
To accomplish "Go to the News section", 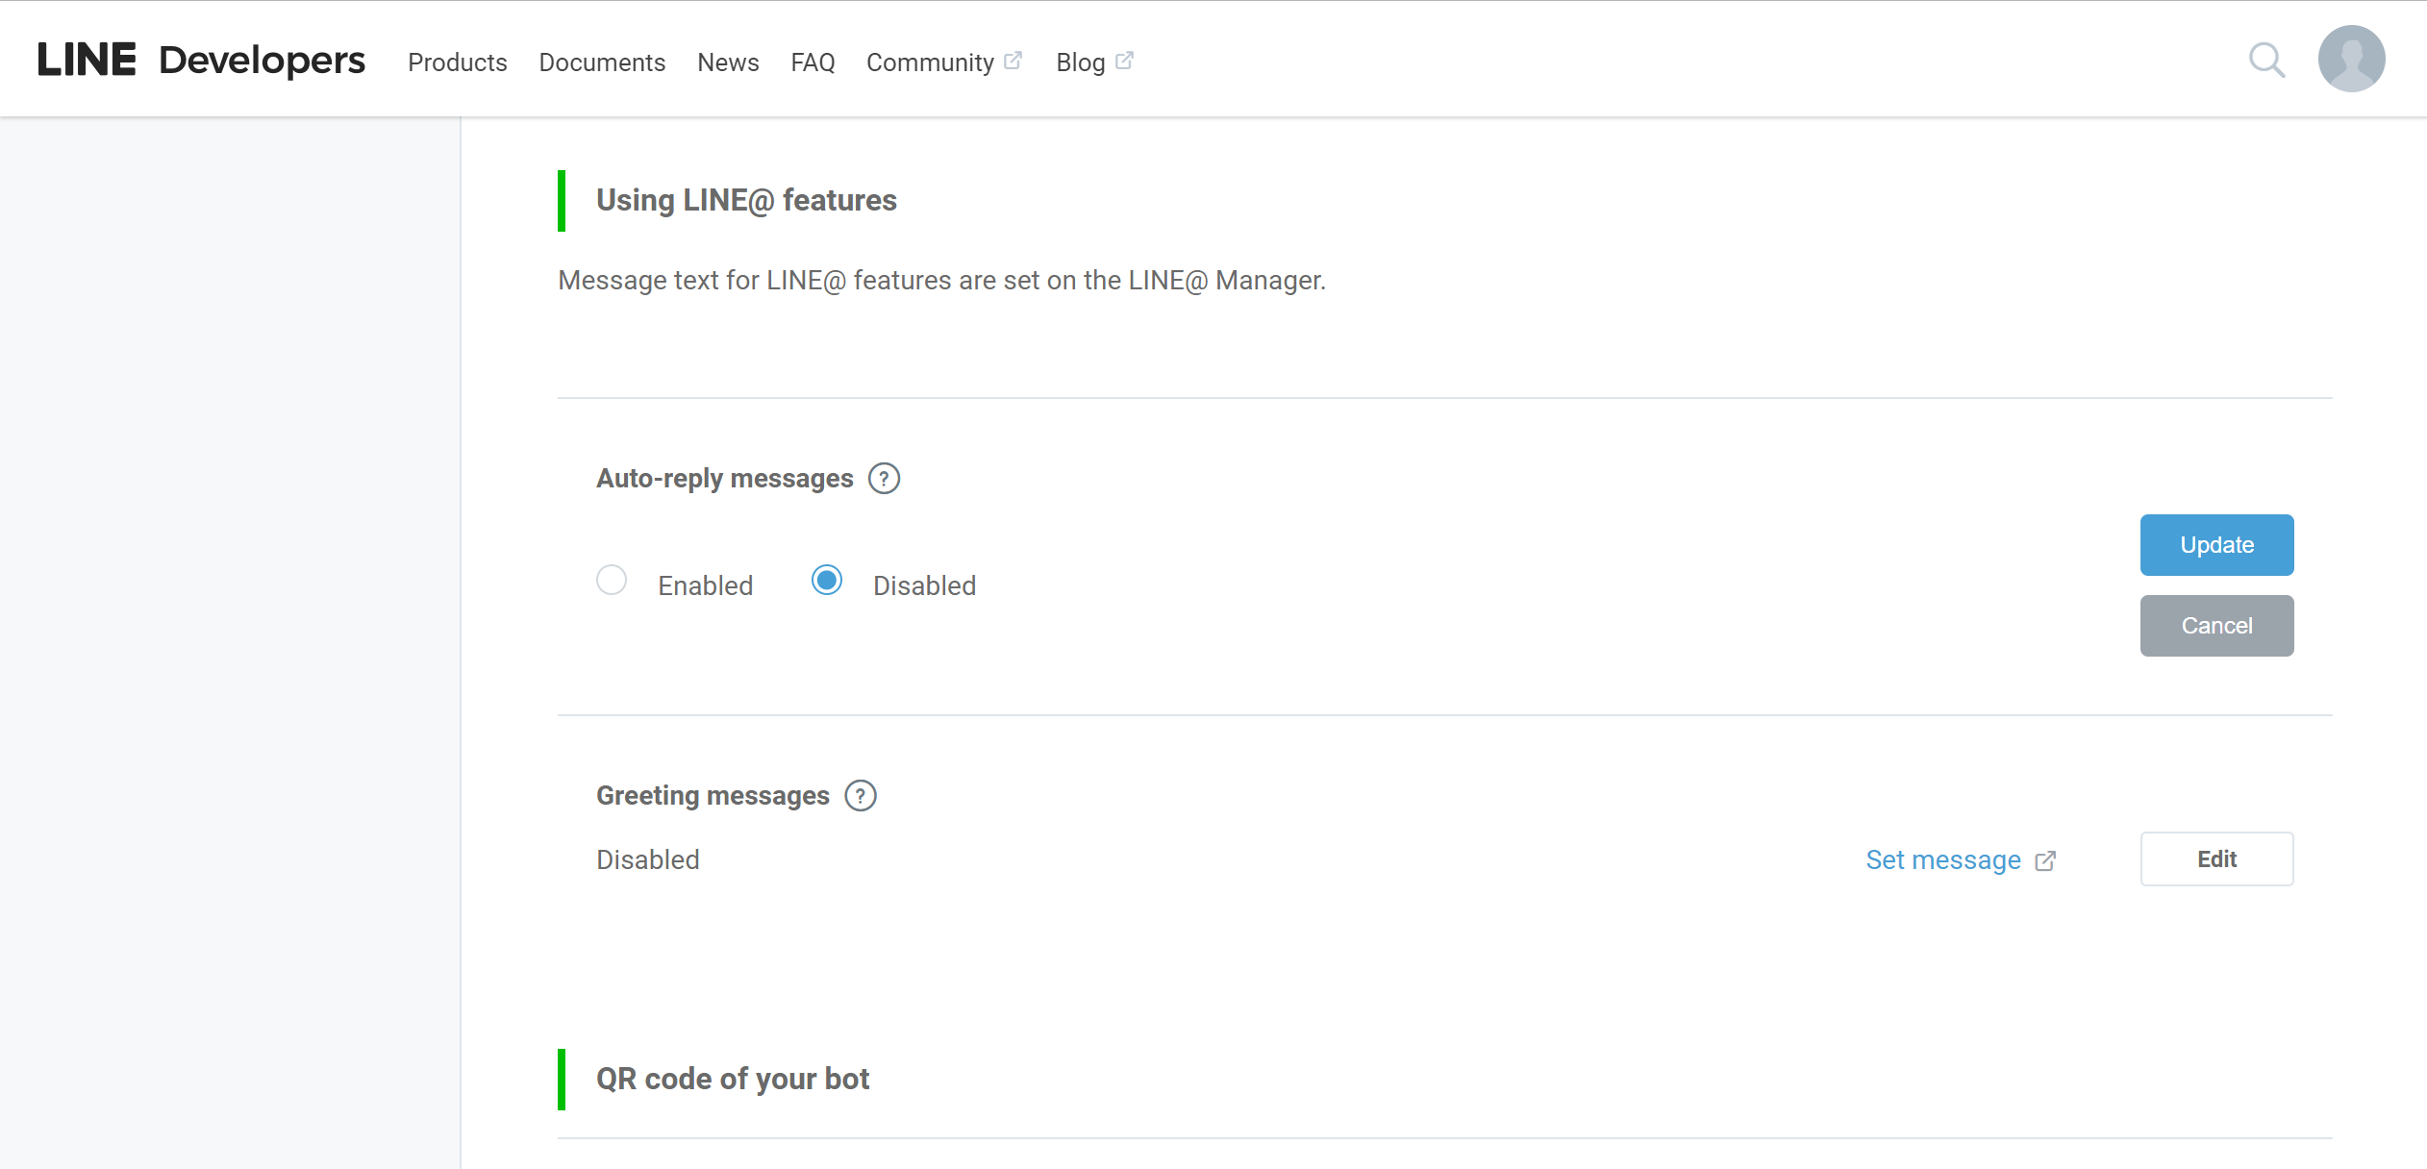I will 728,62.
